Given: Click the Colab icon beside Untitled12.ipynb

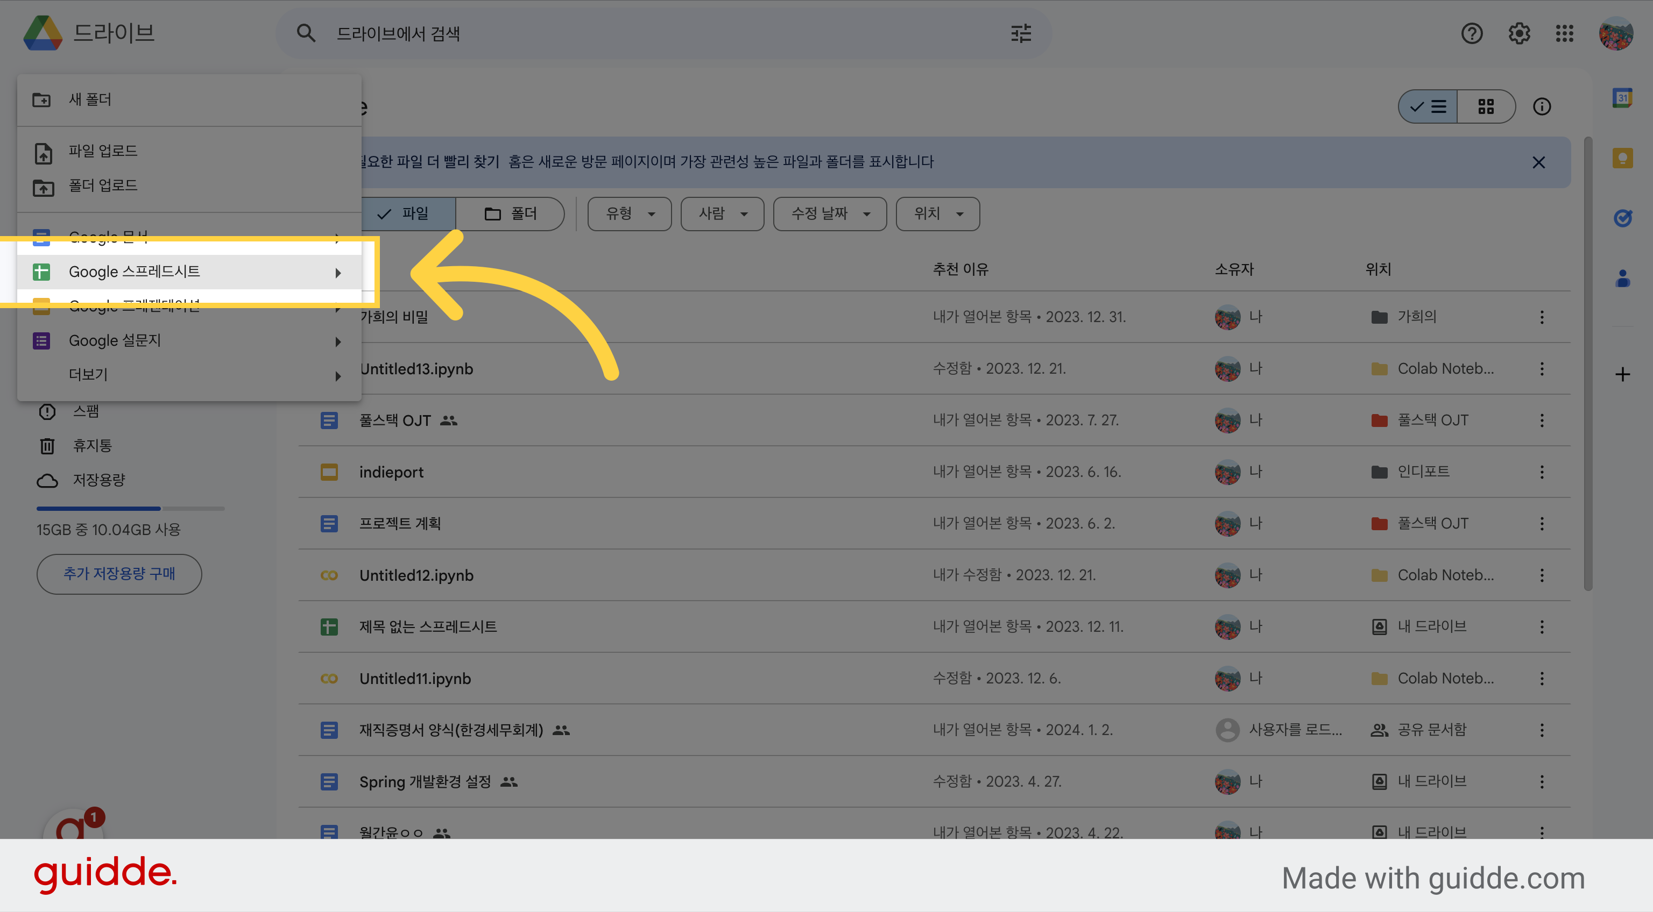Looking at the screenshot, I should tap(329, 575).
